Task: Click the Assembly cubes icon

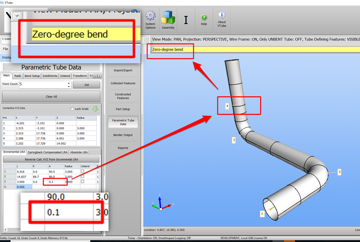Action: [x=168, y=18]
